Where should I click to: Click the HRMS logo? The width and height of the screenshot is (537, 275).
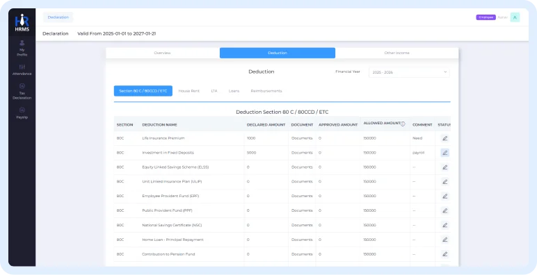point(22,23)
